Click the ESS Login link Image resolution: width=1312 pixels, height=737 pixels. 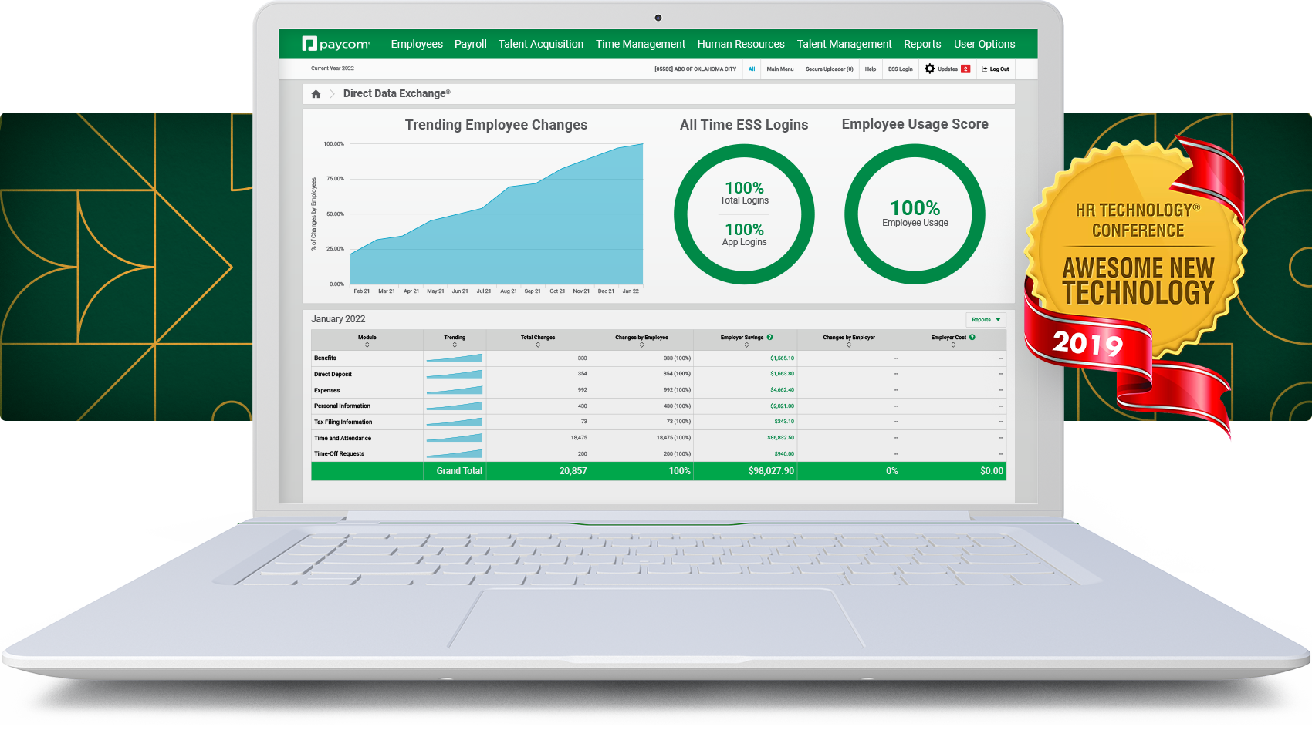pyautogui.click(x=900, y=69)
